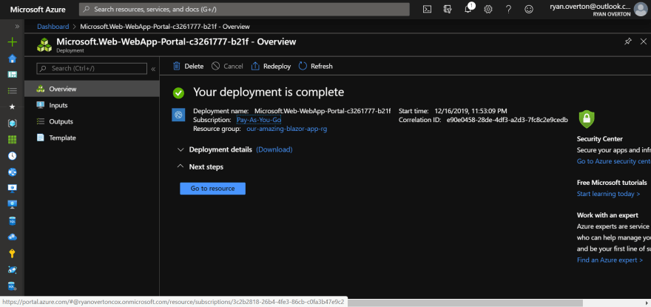Select the Outputs menu item
The height and width of the screenshot is (307, 651).
tap(92, 121)
